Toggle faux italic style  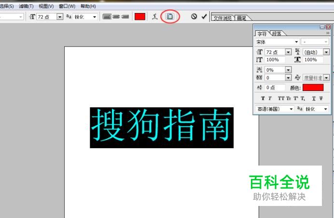(x=270, y=98)
